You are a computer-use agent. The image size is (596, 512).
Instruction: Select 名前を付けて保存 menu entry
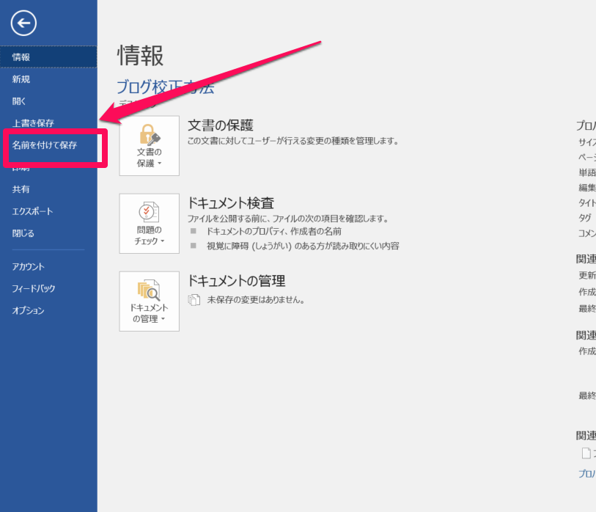point(48,145)
